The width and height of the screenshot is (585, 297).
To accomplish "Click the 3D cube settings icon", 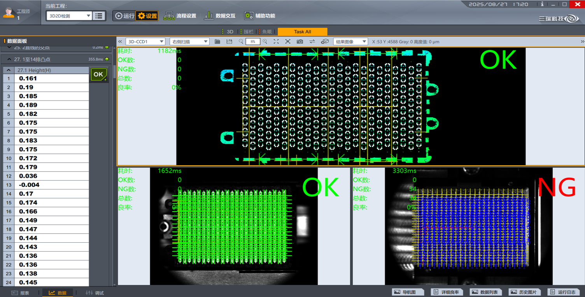I will 325,42.
